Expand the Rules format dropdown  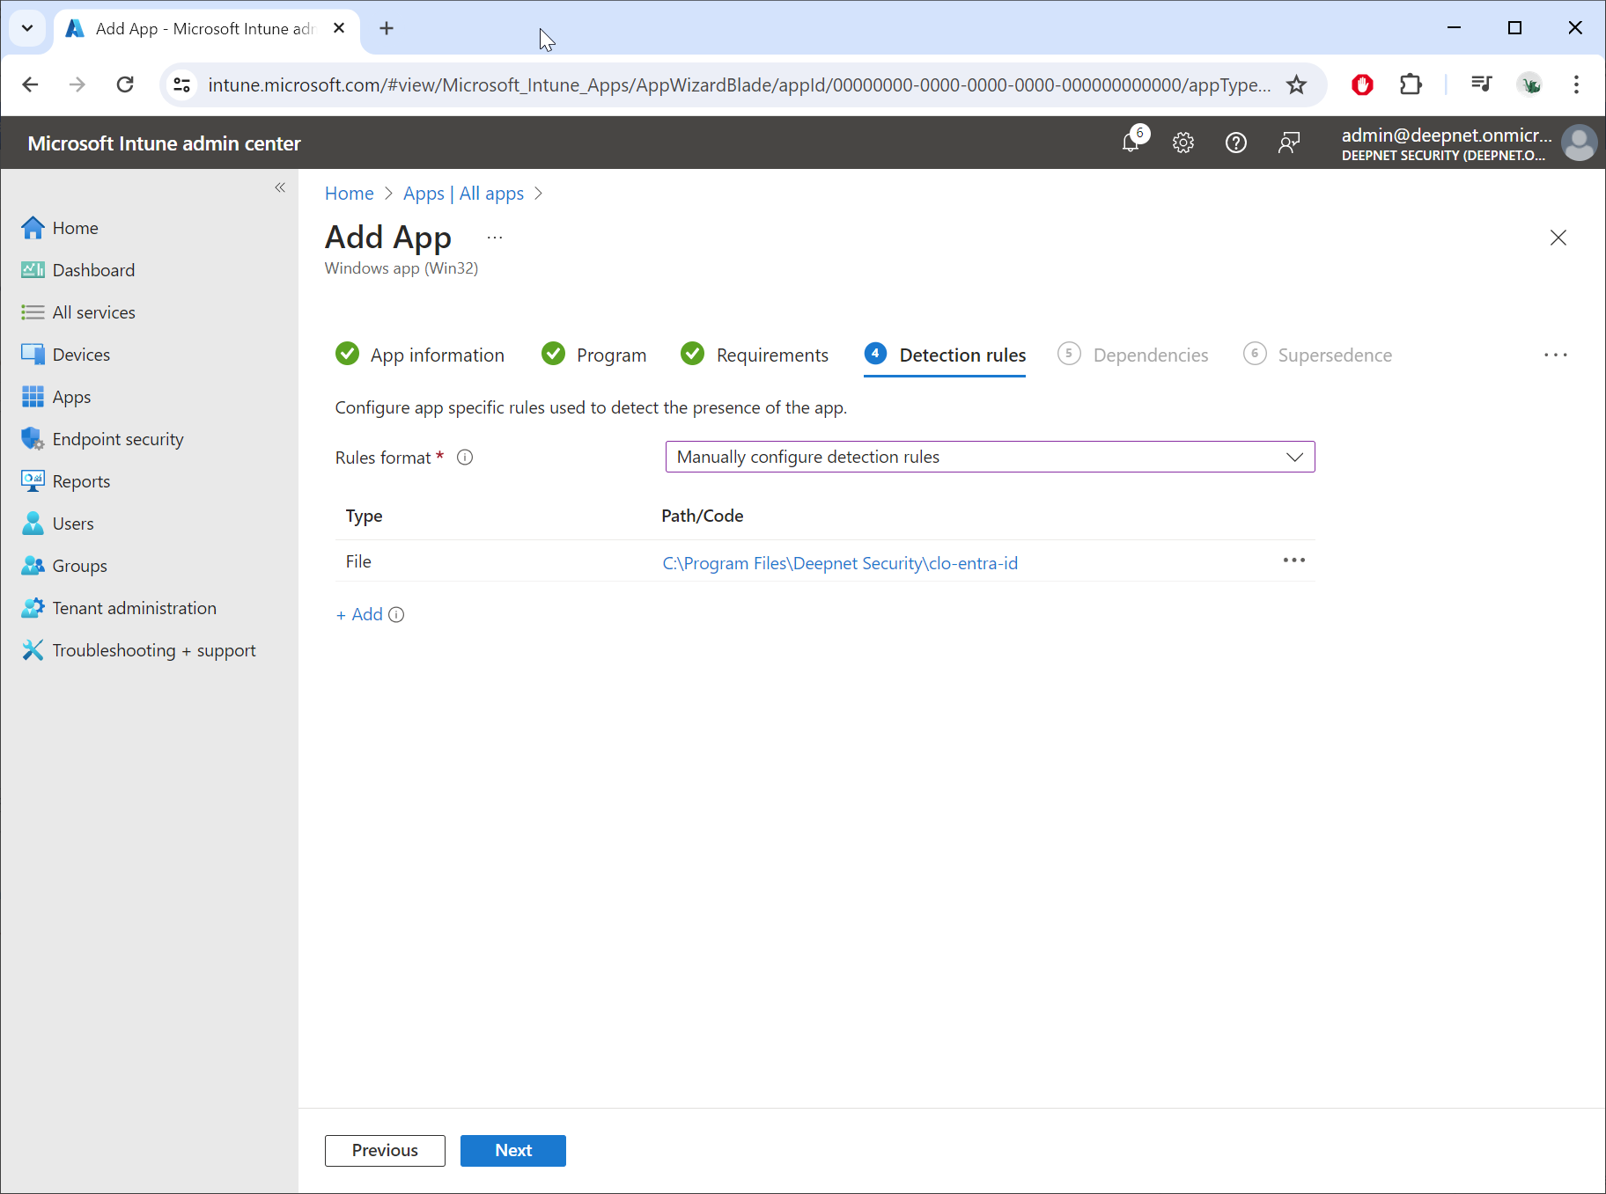click(x=990, y=457)
